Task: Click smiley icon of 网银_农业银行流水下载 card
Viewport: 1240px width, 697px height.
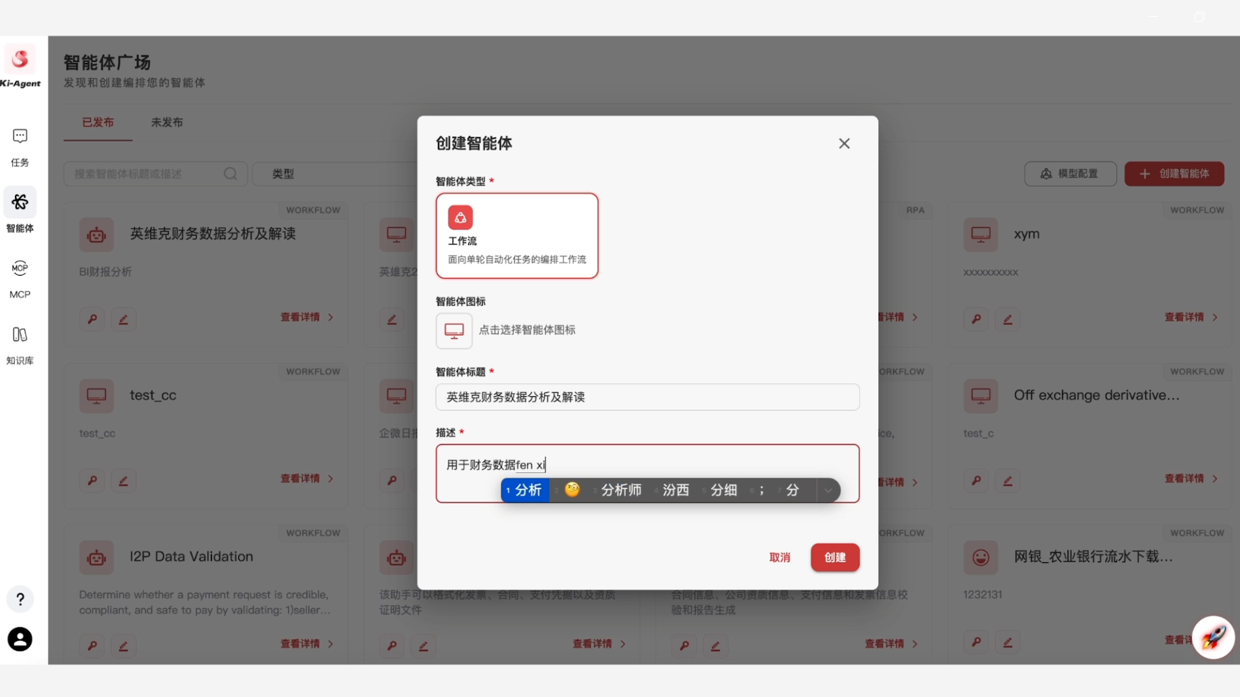Action: coord(980,557)
